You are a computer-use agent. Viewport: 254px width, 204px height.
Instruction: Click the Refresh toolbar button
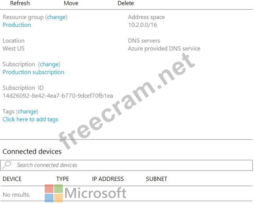coord(20,3)
